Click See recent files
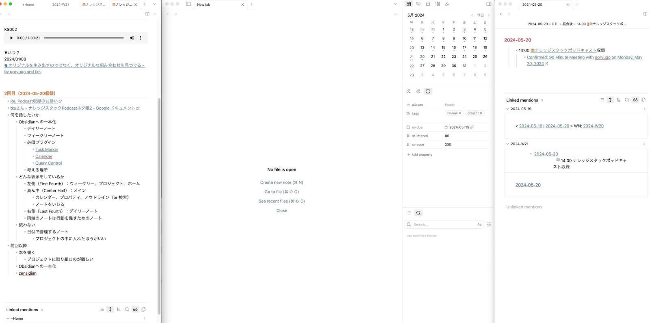The width and height of the screenshot is (650, 323). coord(282,201)
